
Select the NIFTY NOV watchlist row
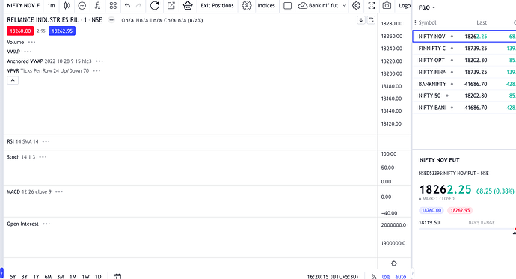tap(464, 37)
